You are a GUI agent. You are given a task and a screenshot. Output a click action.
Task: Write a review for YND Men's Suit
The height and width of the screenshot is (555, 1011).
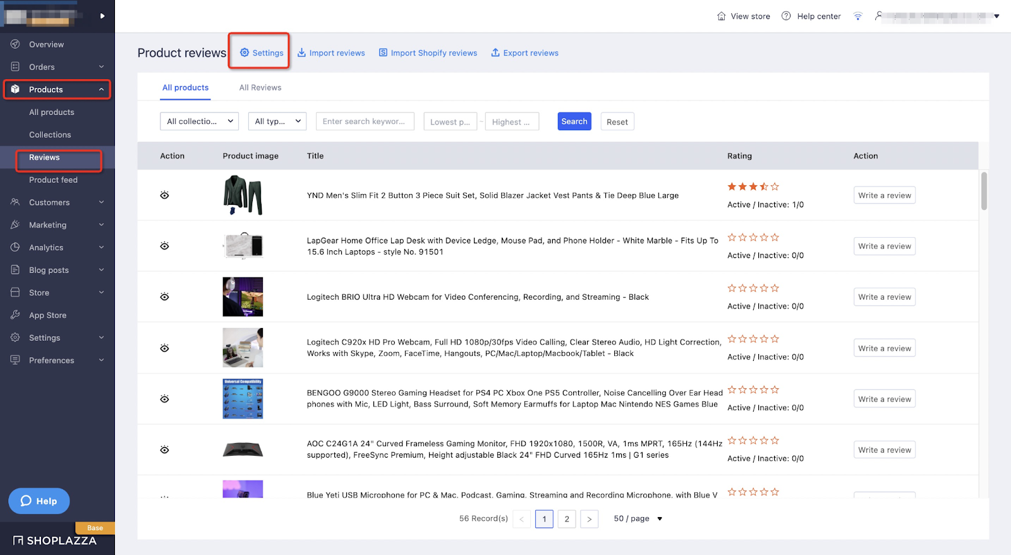[885, 195]
